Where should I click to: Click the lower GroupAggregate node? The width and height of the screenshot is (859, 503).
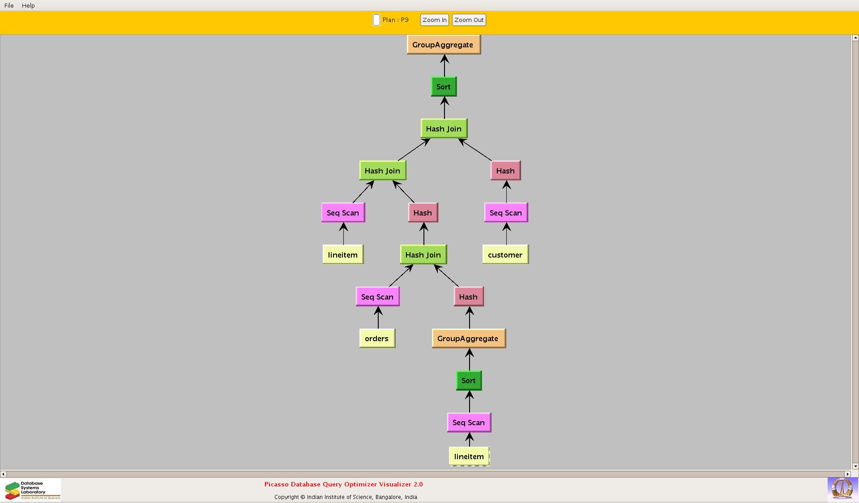[468, 338]
